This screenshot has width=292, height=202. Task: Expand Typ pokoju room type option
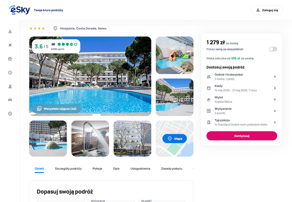[x=242, y=122]
